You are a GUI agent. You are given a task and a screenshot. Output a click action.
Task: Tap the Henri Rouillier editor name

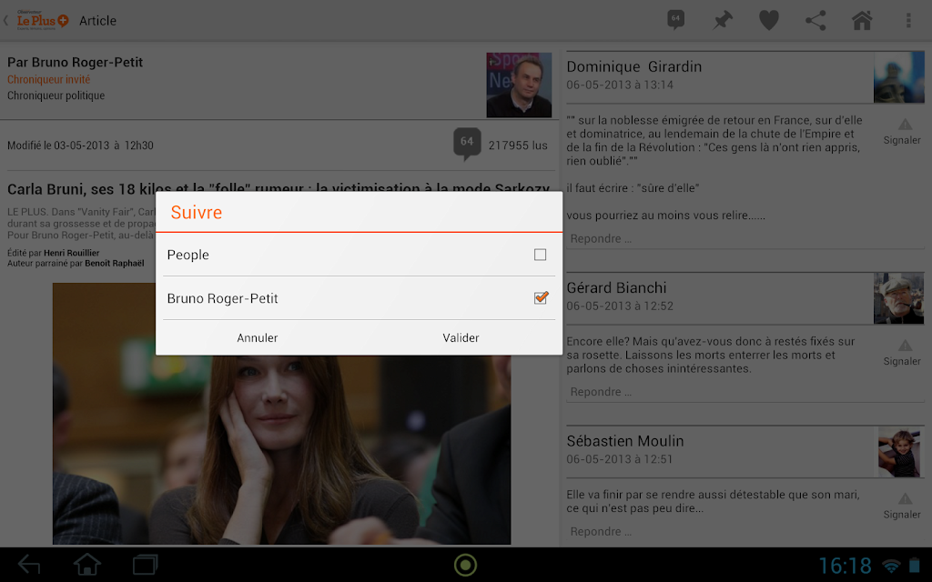point(71,253)
